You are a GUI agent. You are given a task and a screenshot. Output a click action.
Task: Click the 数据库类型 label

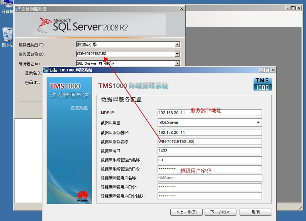(x=111, y=123)
